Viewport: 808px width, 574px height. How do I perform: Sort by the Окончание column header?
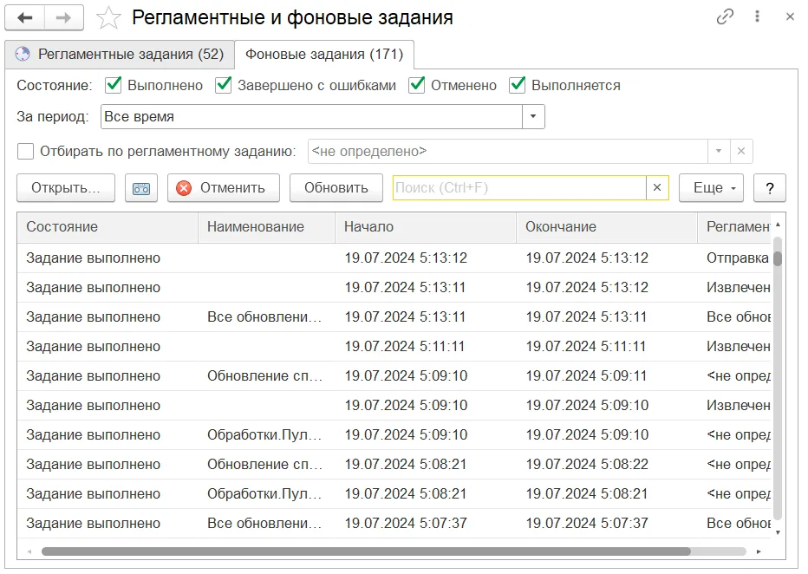pyautogui.click(x=607, y=227)
